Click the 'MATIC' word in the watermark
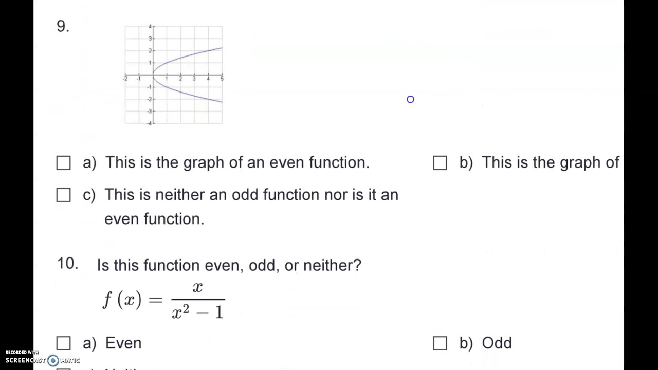 [x=70, y=361]
